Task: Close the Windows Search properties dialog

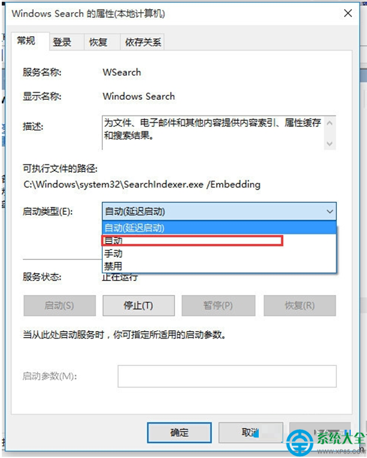Action: 348,13
